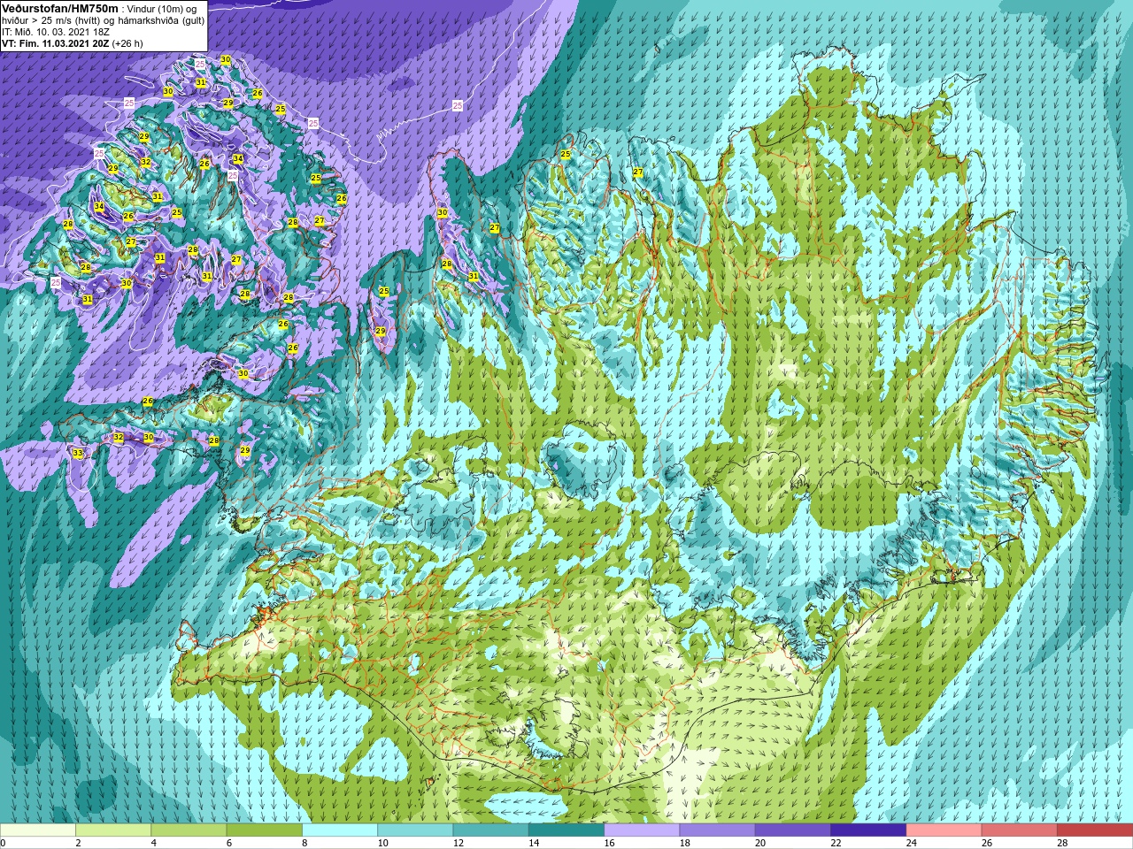Click legend scale number "14"

534,844
